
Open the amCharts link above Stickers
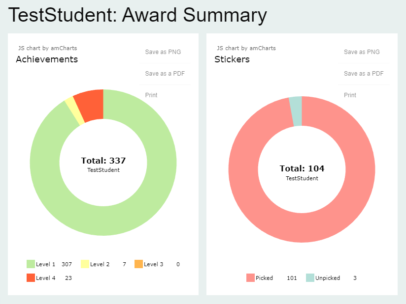(245, 48)
